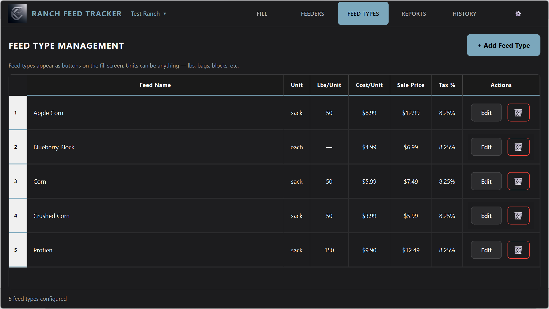The image size is (549, 309).
Task: Click the $8.99 cost cell
Action: 369,113
